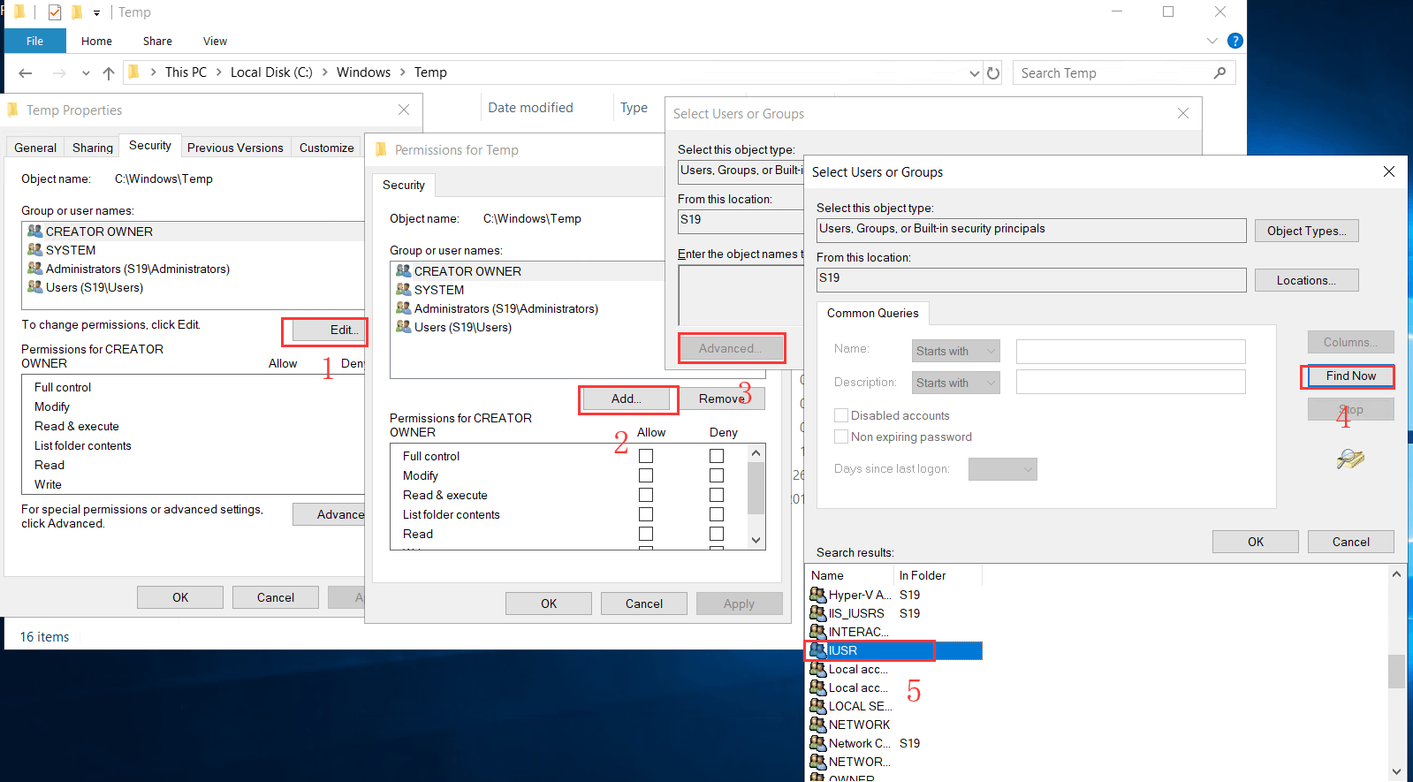The width and height of the screenshot is (1413, 782).
Task: Select the IIS_IUSRS group in search results
Action: 855,613
